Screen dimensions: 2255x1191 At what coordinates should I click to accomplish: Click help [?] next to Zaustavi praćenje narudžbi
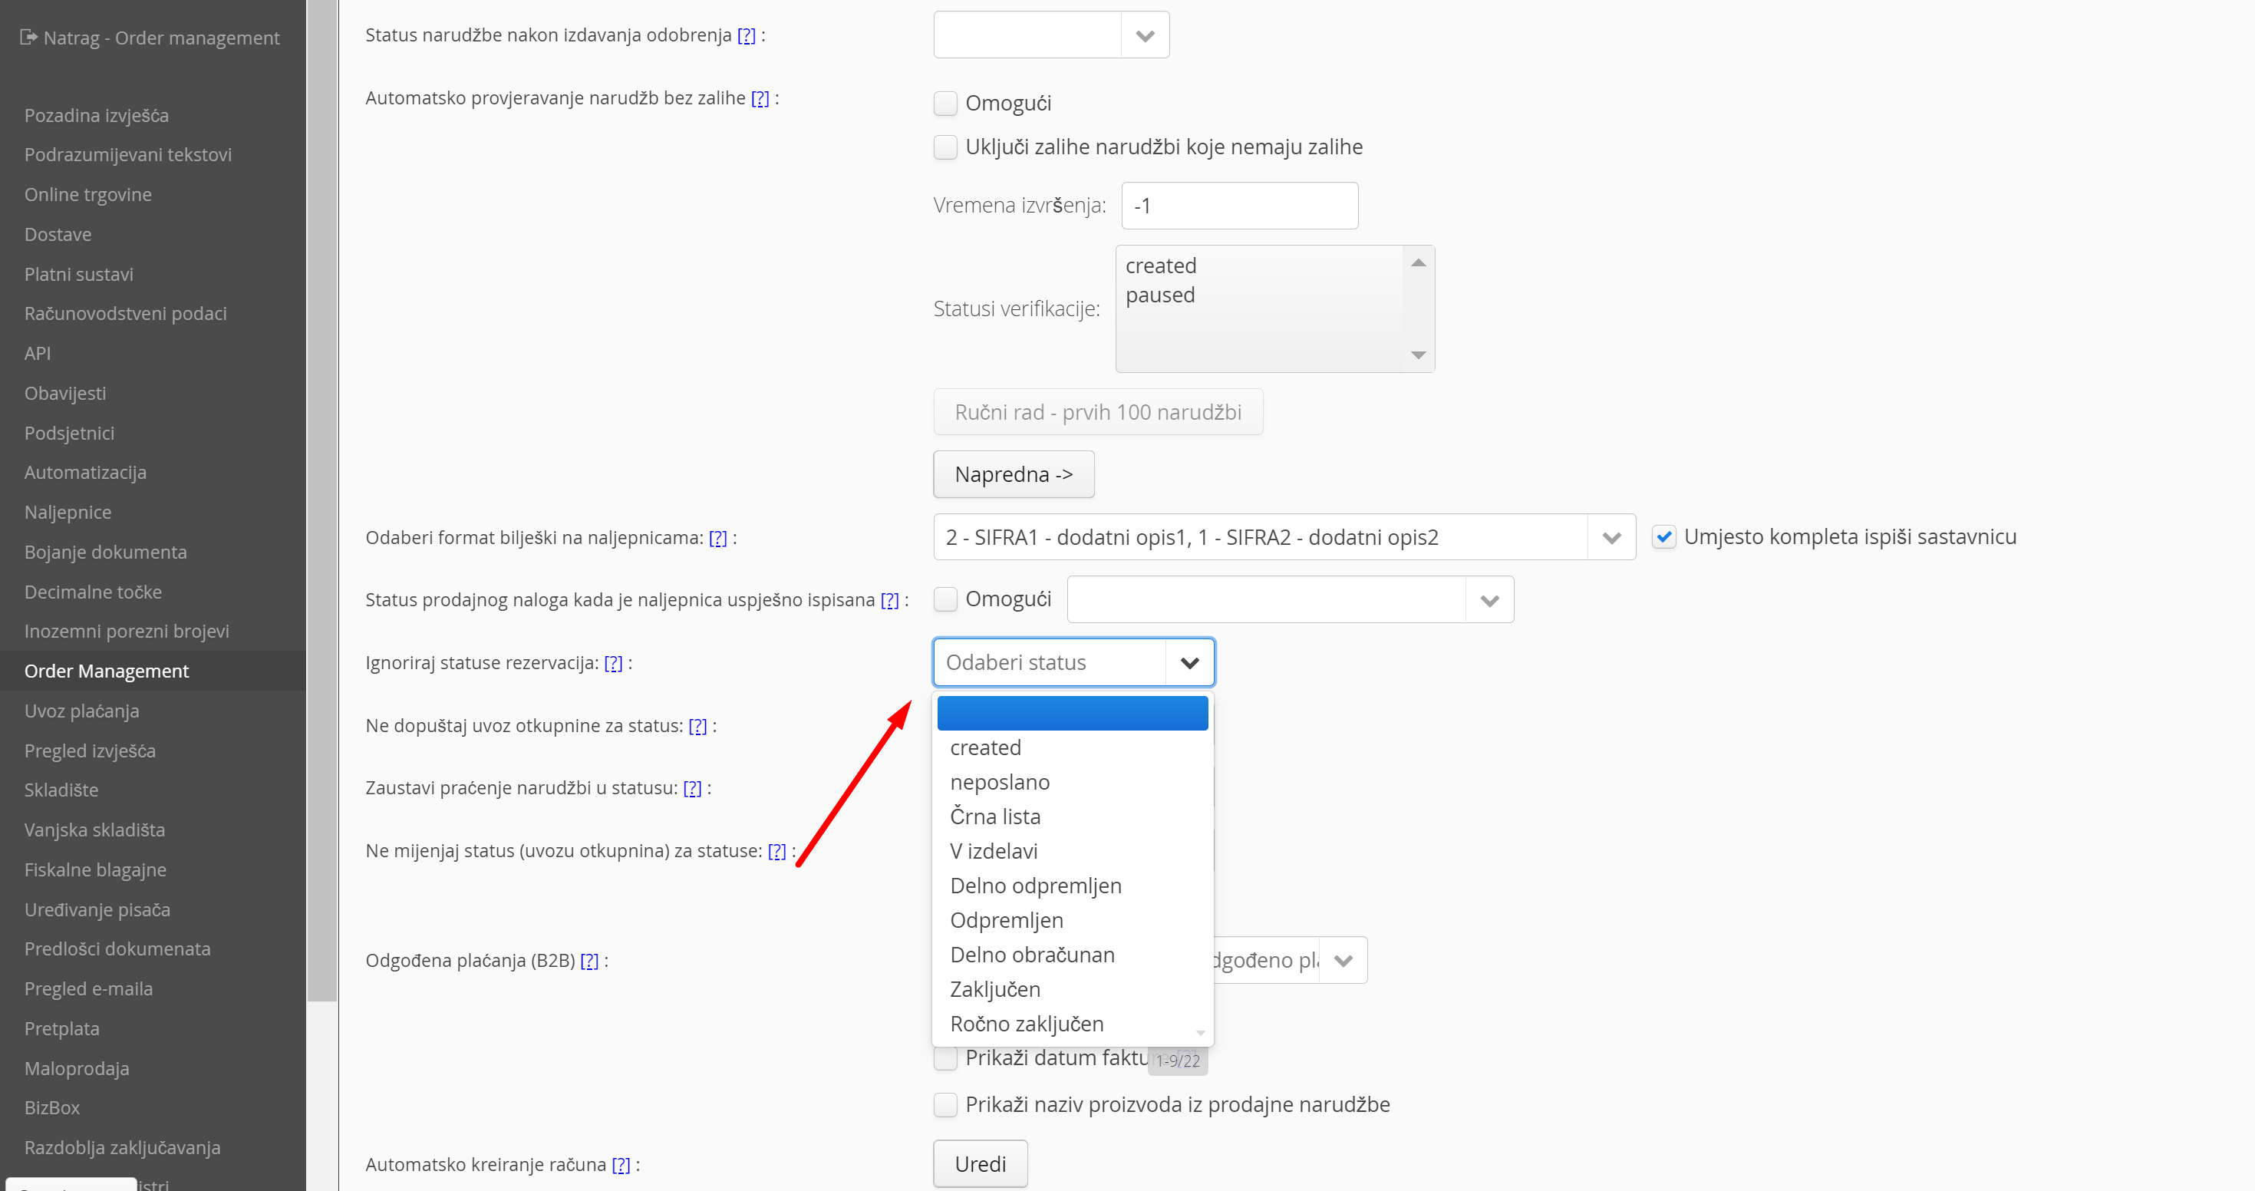click(691, 788)
